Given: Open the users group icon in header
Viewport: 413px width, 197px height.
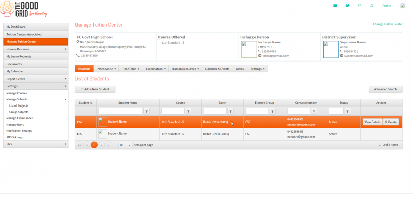Looking at the screenshot, I should pyautogui.click(x=347, y=6).
